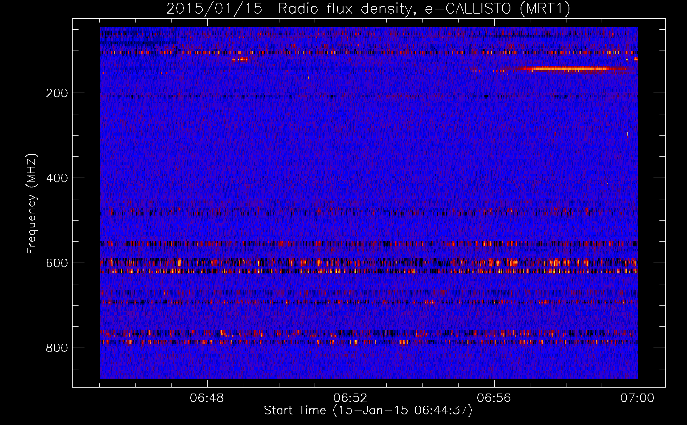
Task: Click the 800 frequency tick label
Action: 57,348
